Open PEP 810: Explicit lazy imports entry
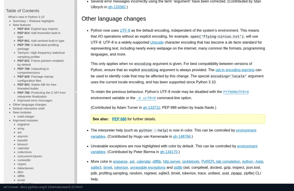Image resolution: width=294 pixels, height=191 pixels. (x=38, y=29)
